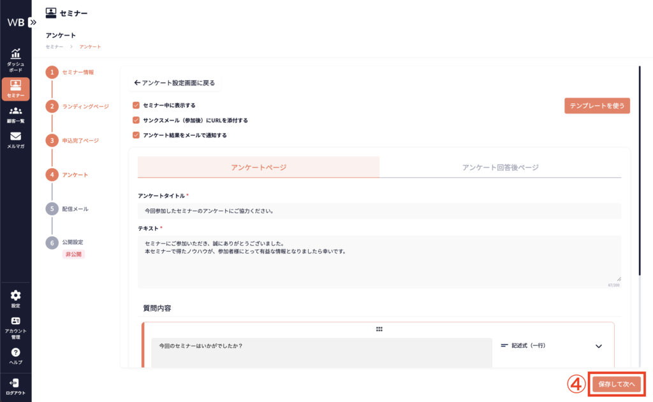
Task: Open 顧客一覧 people icon
Action: coord(15,111)
